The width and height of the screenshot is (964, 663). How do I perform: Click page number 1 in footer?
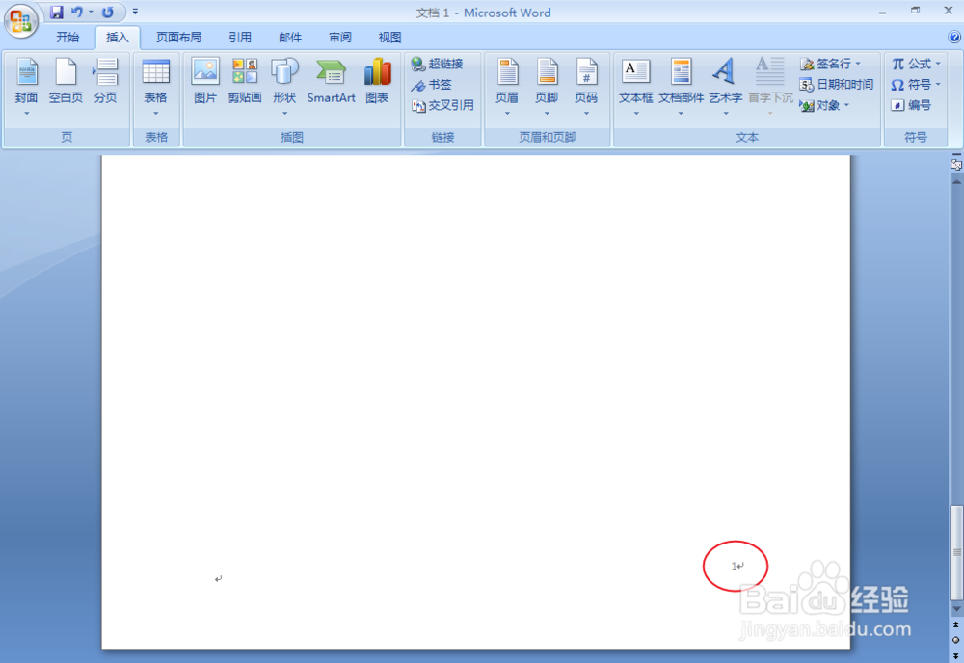(734, 566)
